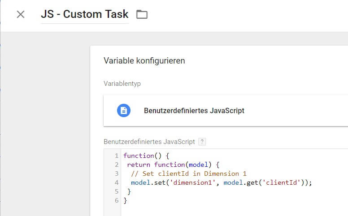Close the variable editor with the X
This screenshot has width=348, height=216.
click(21, 14)
